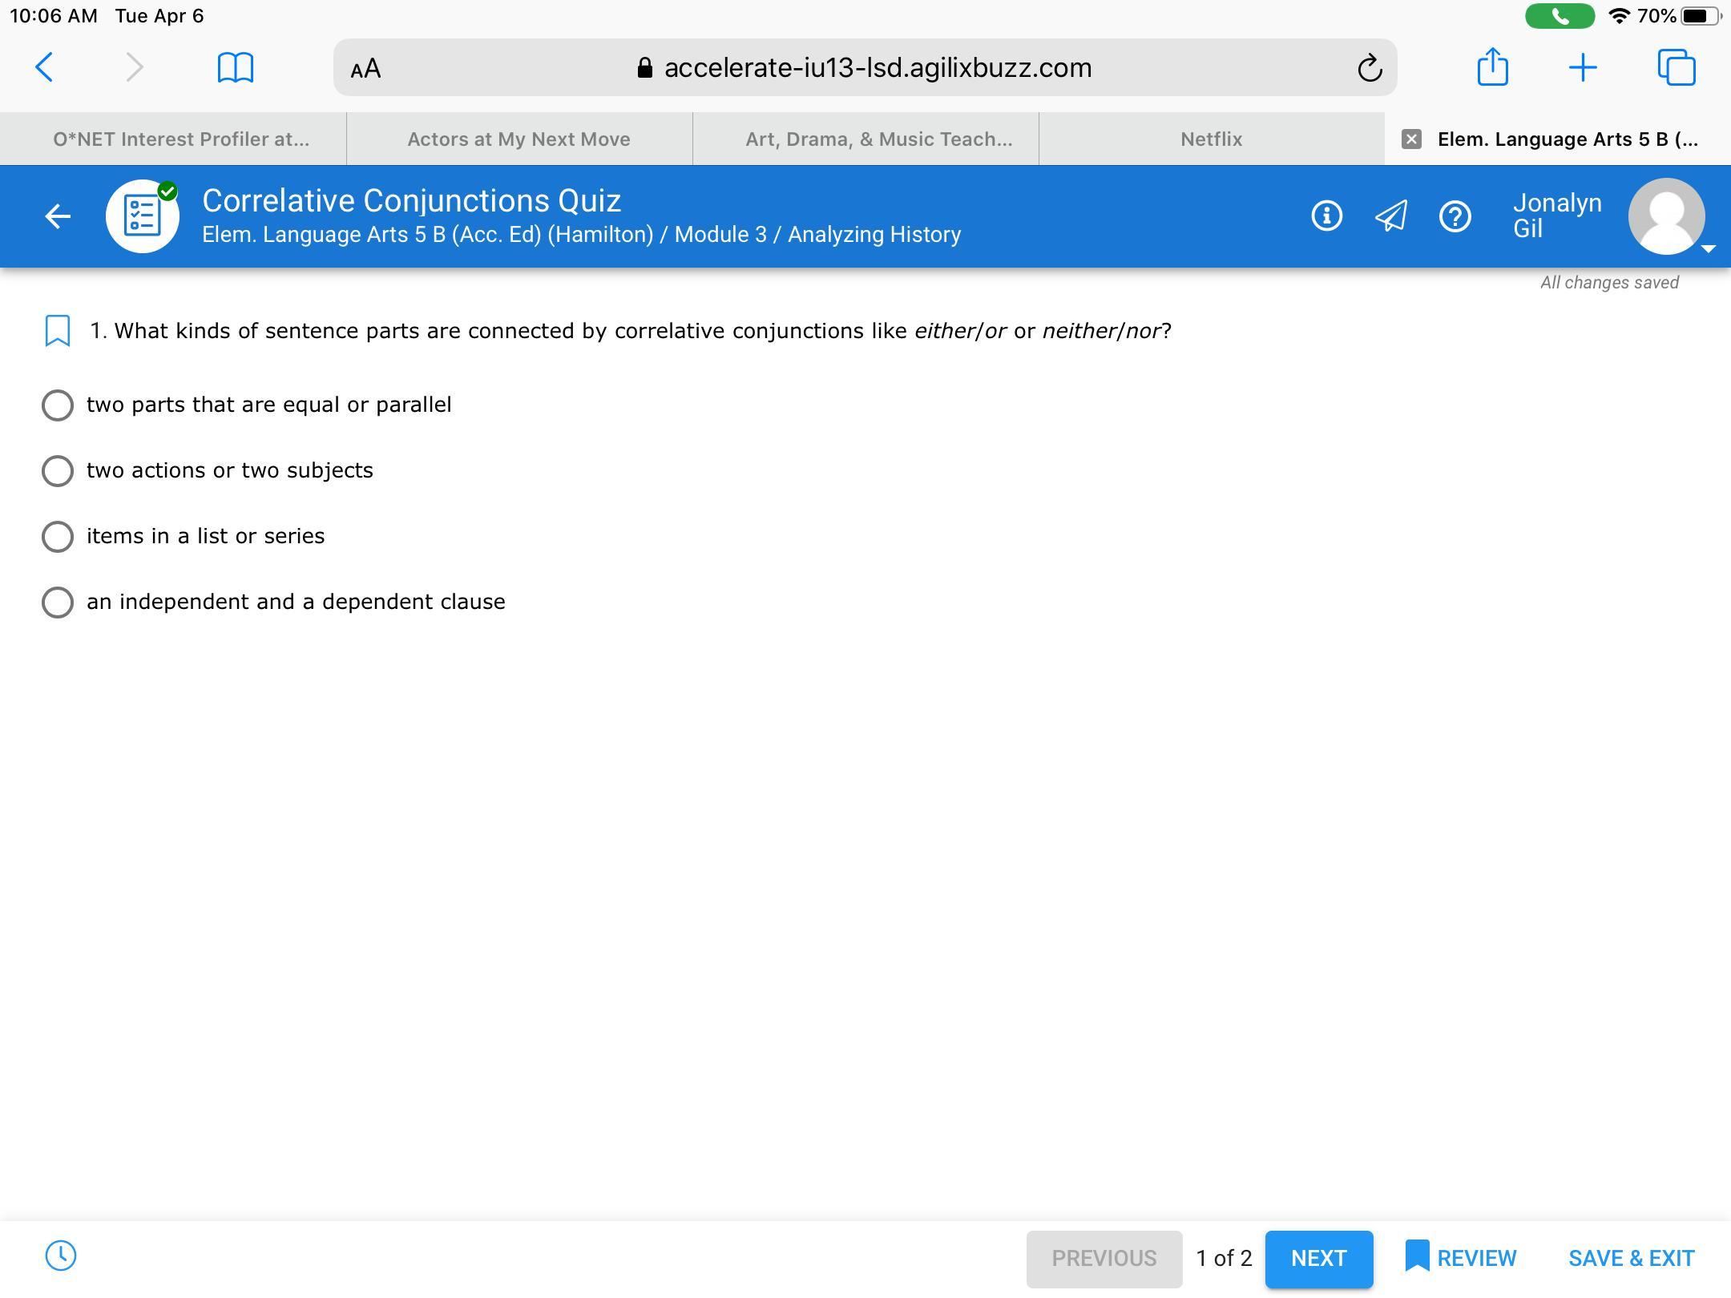Bookmark question 1 with the flag icon

57,331
